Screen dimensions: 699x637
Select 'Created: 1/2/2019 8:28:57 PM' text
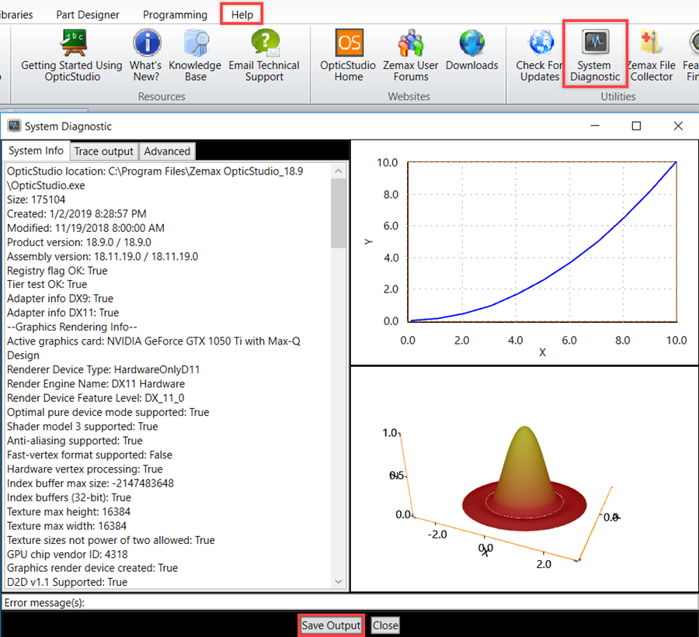(77, 214)
